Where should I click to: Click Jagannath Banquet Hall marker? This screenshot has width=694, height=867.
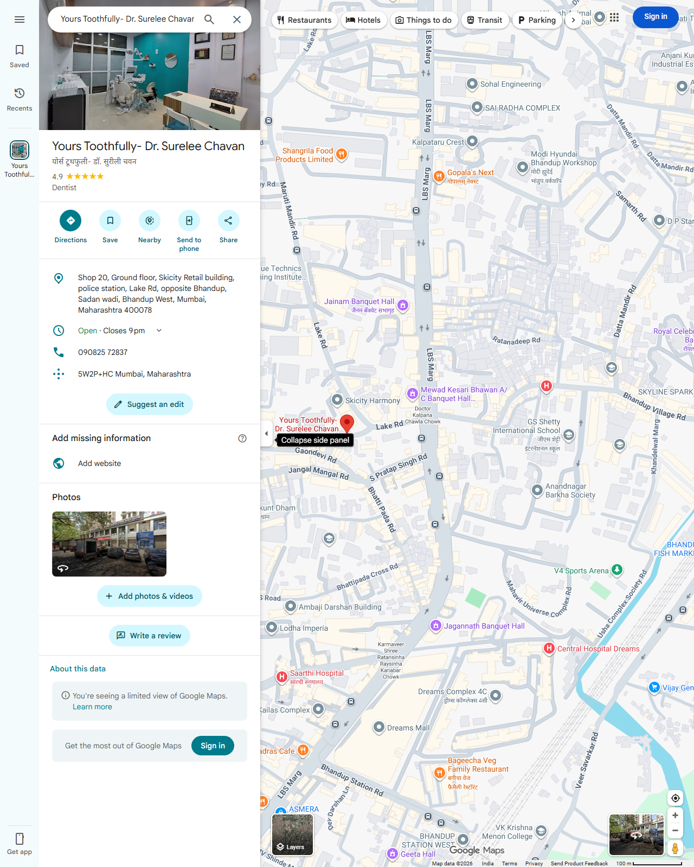pyautogui.click(x=436, y=626)
